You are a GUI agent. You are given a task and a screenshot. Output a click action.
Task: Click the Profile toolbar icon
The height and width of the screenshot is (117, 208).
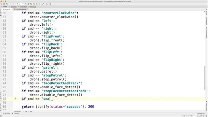click(34, 4)
